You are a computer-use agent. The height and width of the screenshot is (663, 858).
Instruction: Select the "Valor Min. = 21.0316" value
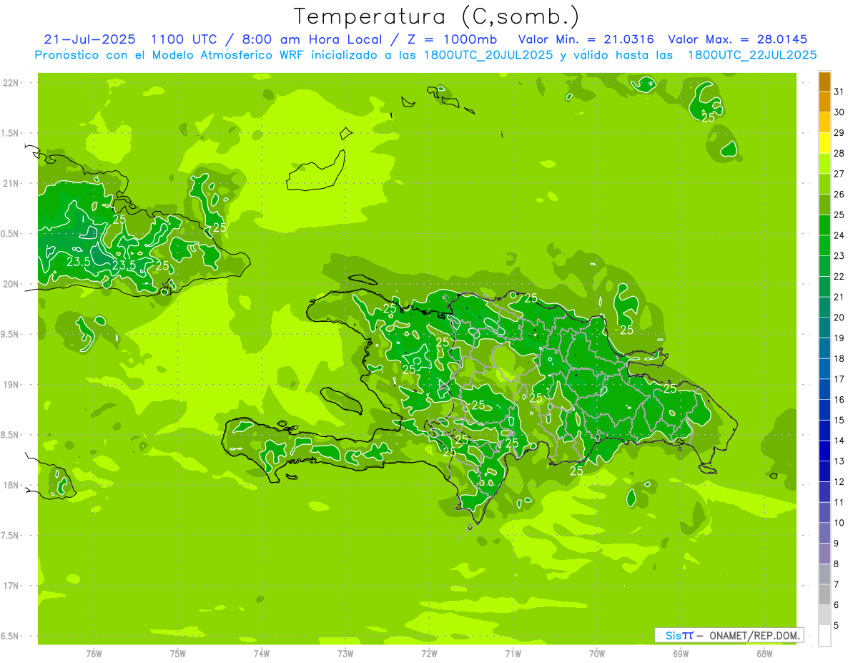point(586,39)
